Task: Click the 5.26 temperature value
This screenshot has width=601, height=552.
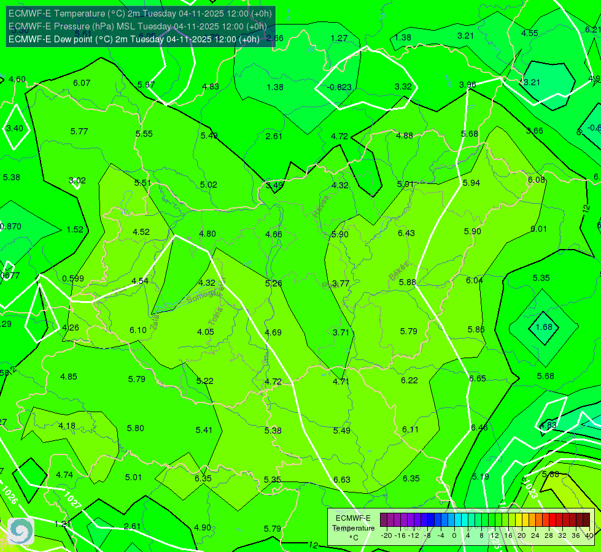Action: click(x=274, y=283)
